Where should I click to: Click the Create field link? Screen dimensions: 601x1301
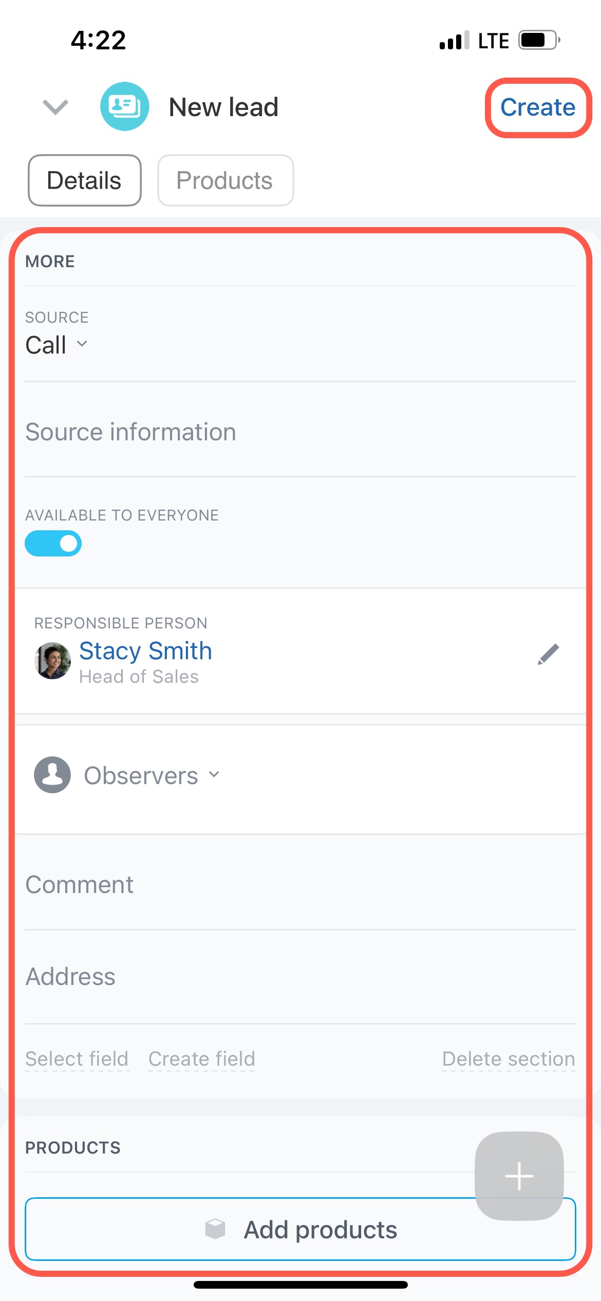(201, 1058)
